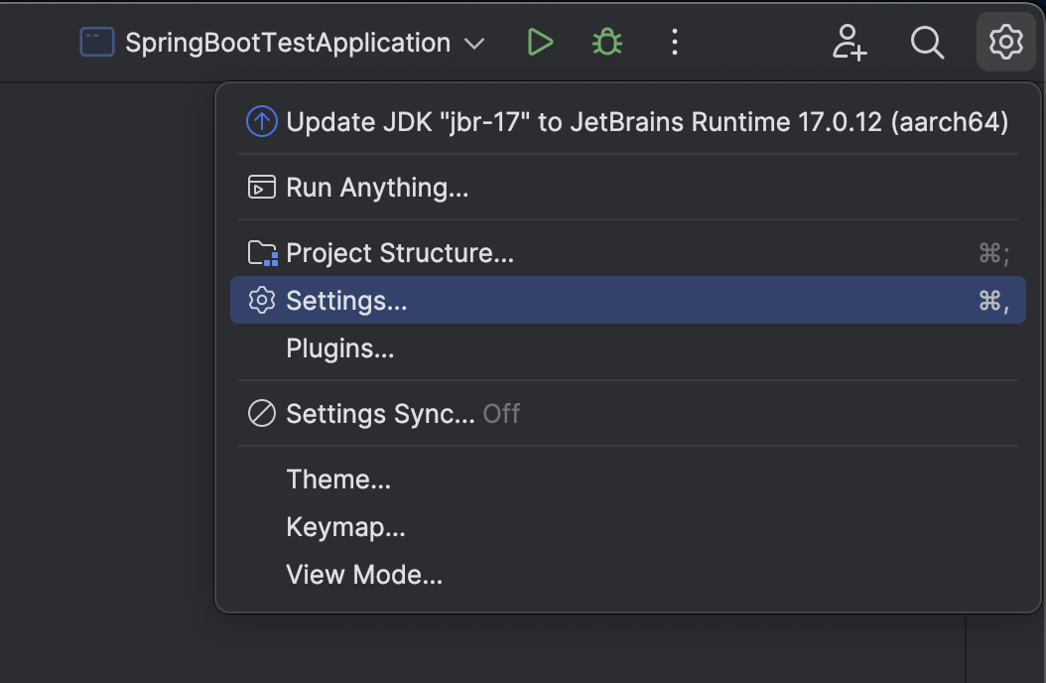Click the crossed-circle icon beside Settings Sync

tap(261, 414)
